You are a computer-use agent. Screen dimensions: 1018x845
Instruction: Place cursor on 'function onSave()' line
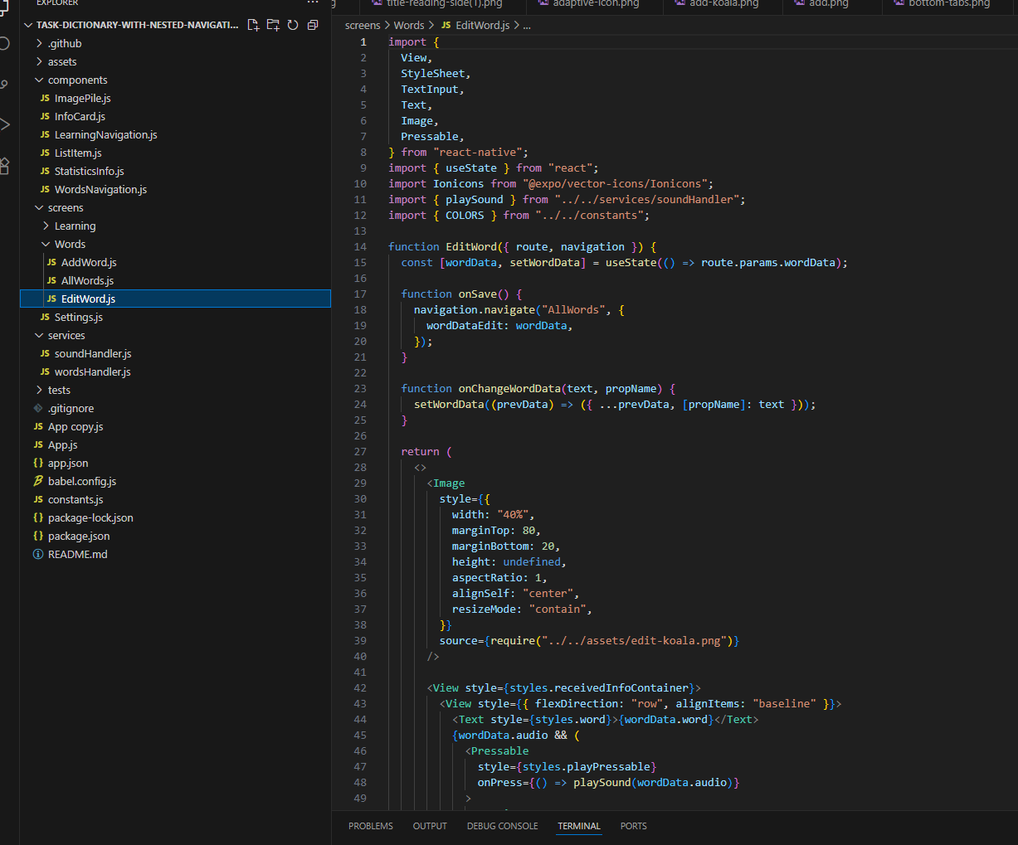click(x=461, y=294)
